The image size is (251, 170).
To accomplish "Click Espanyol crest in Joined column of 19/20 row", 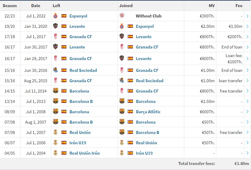I will tap(122, 26).
